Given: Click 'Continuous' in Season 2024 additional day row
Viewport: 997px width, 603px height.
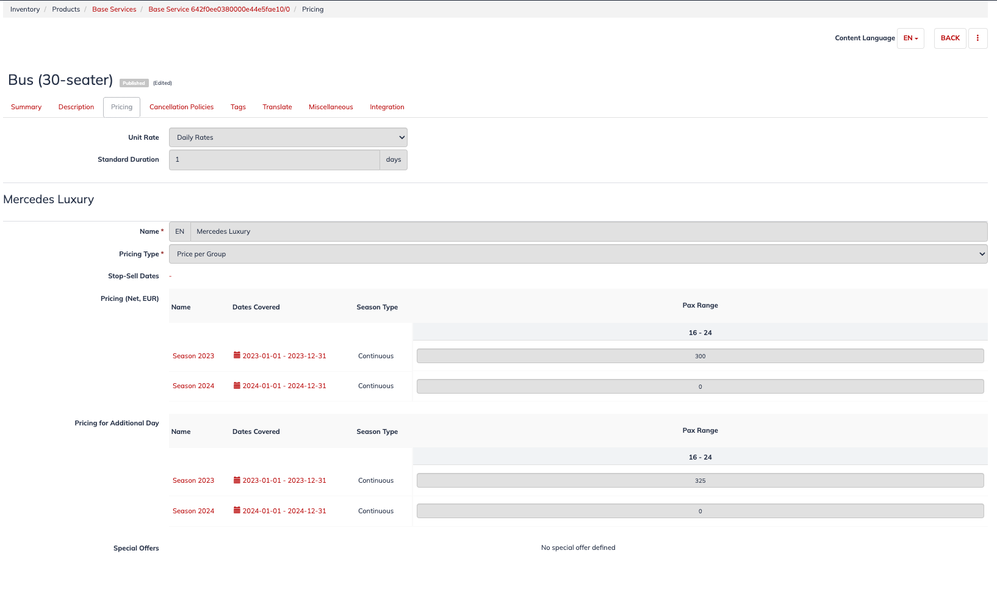Looking at the screenshot, I should click(x=376, y=511).
